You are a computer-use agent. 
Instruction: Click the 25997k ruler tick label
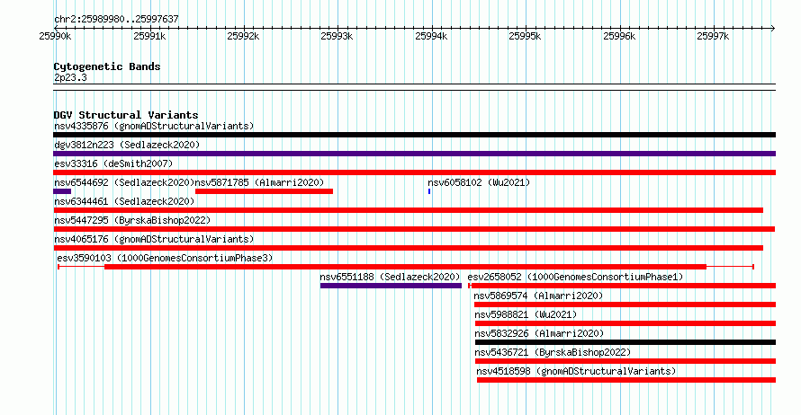[713, 36]
